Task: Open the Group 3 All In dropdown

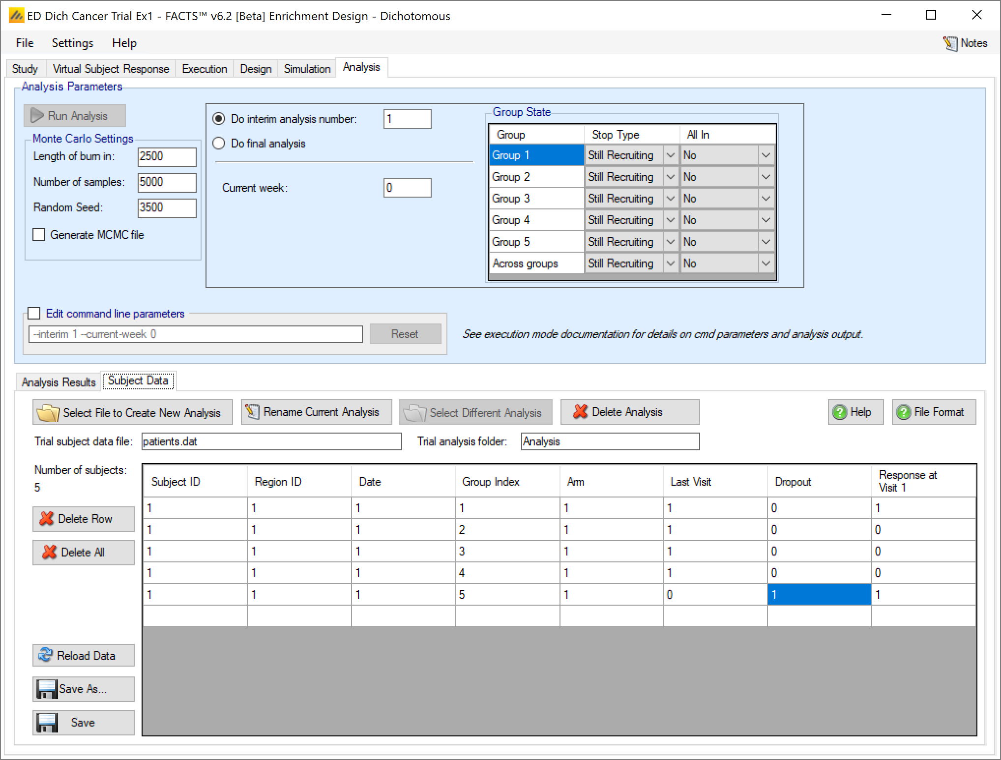Action: [765, 199]
